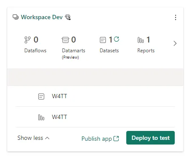This screenshot has width=196, height=156.
Task: Click the Datamarts count 0
Action: click(74, 40)
